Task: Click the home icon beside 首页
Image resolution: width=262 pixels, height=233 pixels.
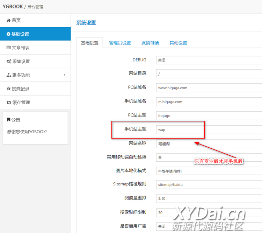Action: pos(9,21)
